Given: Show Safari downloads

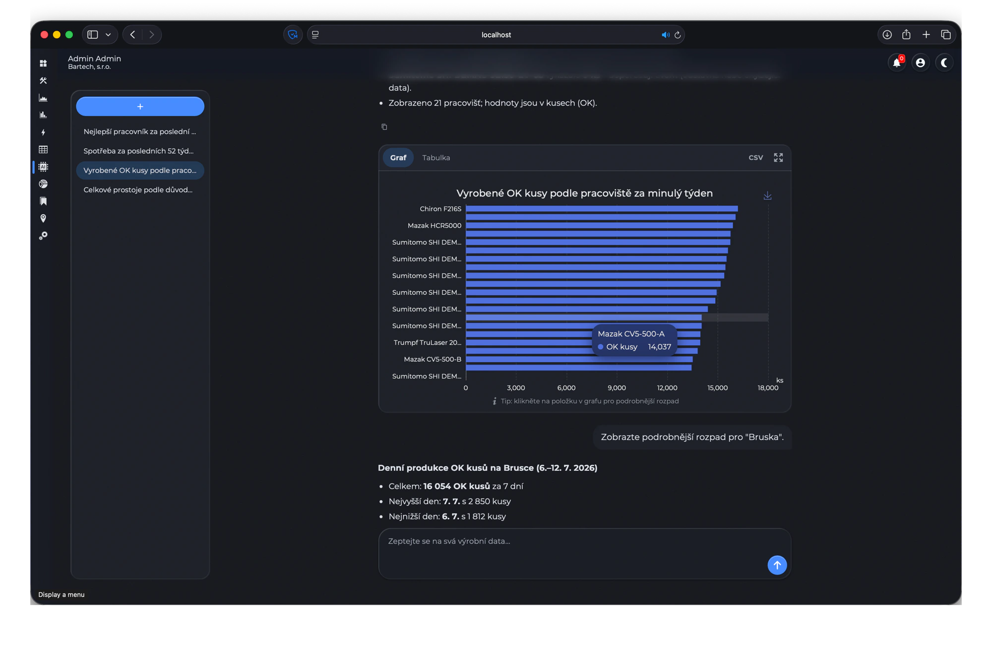Looking at the screenshot, I should pos(887,35).
